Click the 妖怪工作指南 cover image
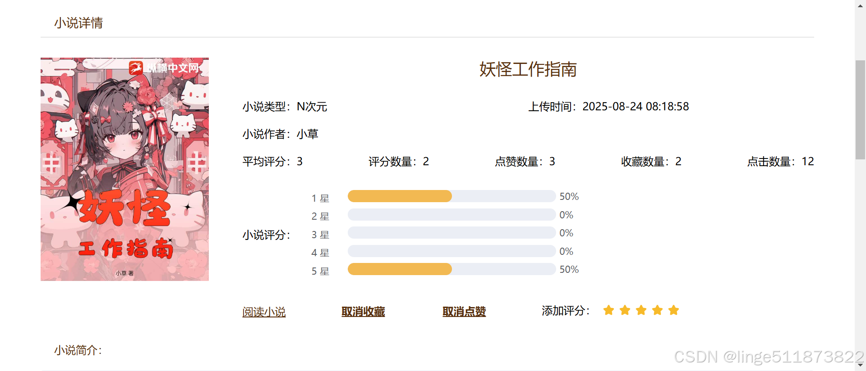 coord(124,169)
